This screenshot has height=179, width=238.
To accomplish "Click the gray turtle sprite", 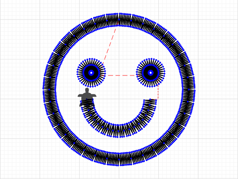I will tap(87, 97).
